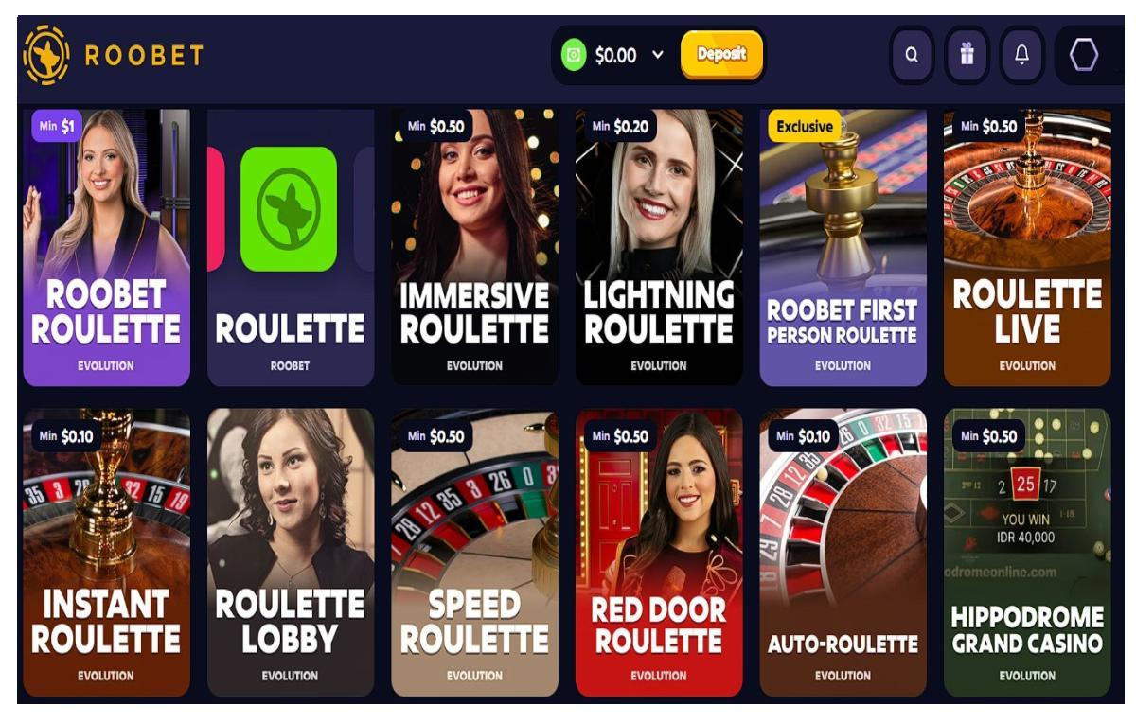This screenshot has width=1136, height=723.
Task: Open the Instant Roulette game
Action: [x=106, y=553]
